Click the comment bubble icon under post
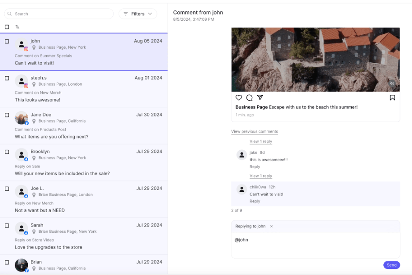This screenshot has width=412, height=275. [x=249, y=98]
